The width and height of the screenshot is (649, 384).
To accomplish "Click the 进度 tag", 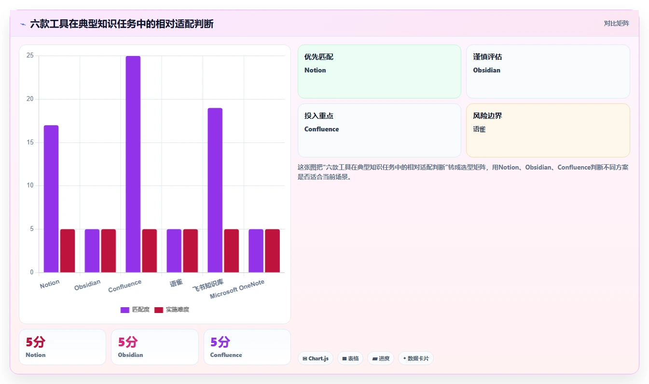I will tap(381, 358).
